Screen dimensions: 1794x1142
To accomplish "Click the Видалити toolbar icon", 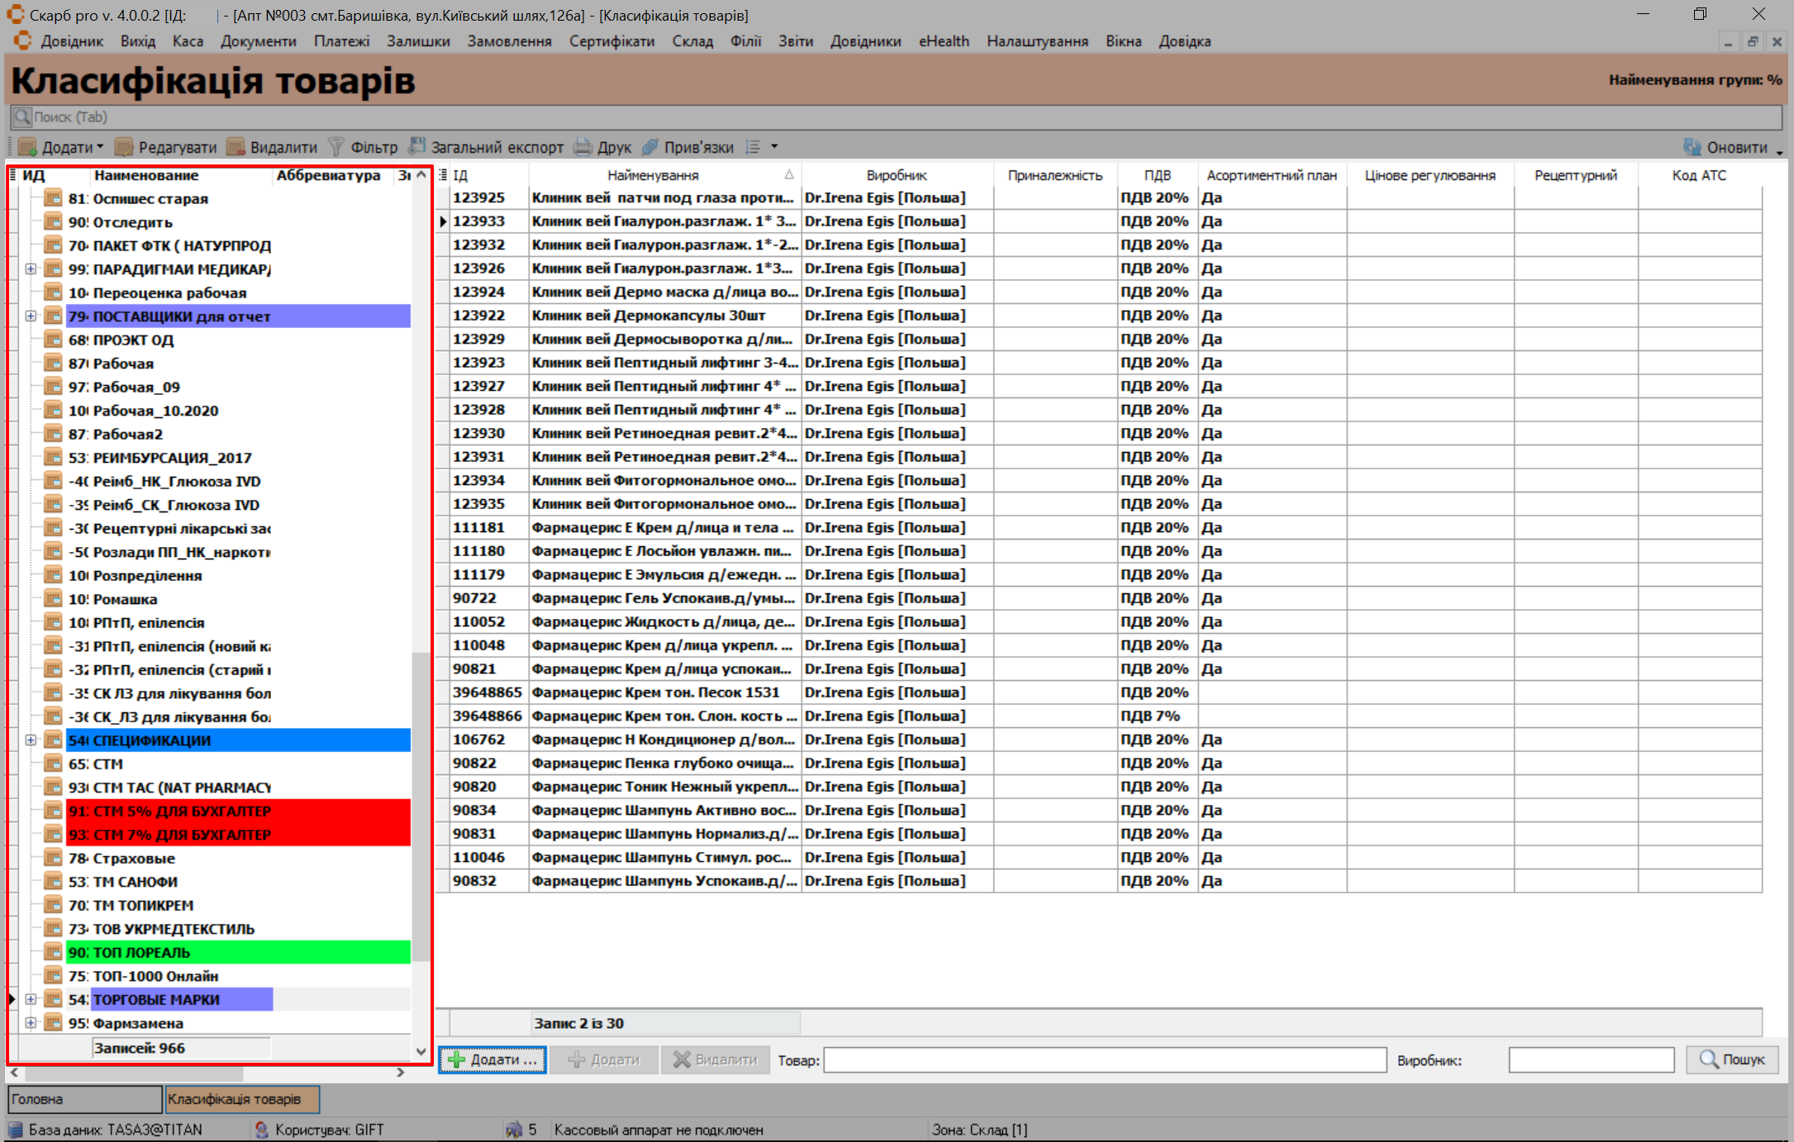I will click(x=236, y=147).
